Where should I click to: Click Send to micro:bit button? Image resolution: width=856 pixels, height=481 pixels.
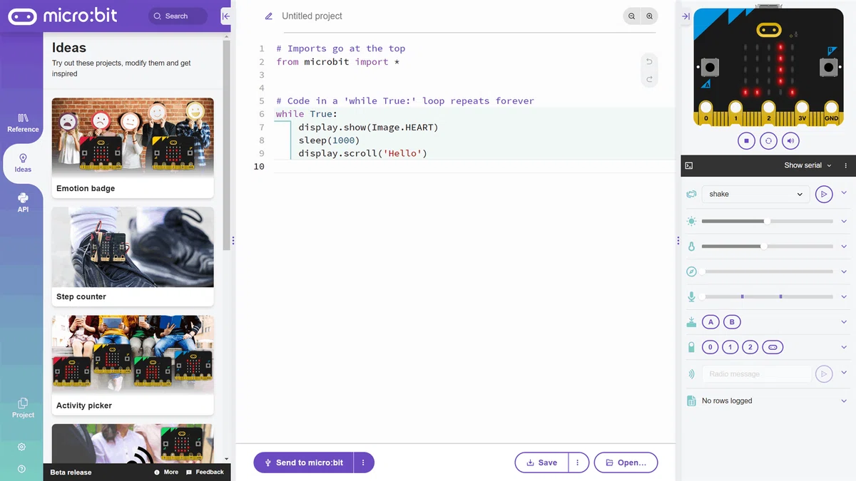(x=304, y=462)
